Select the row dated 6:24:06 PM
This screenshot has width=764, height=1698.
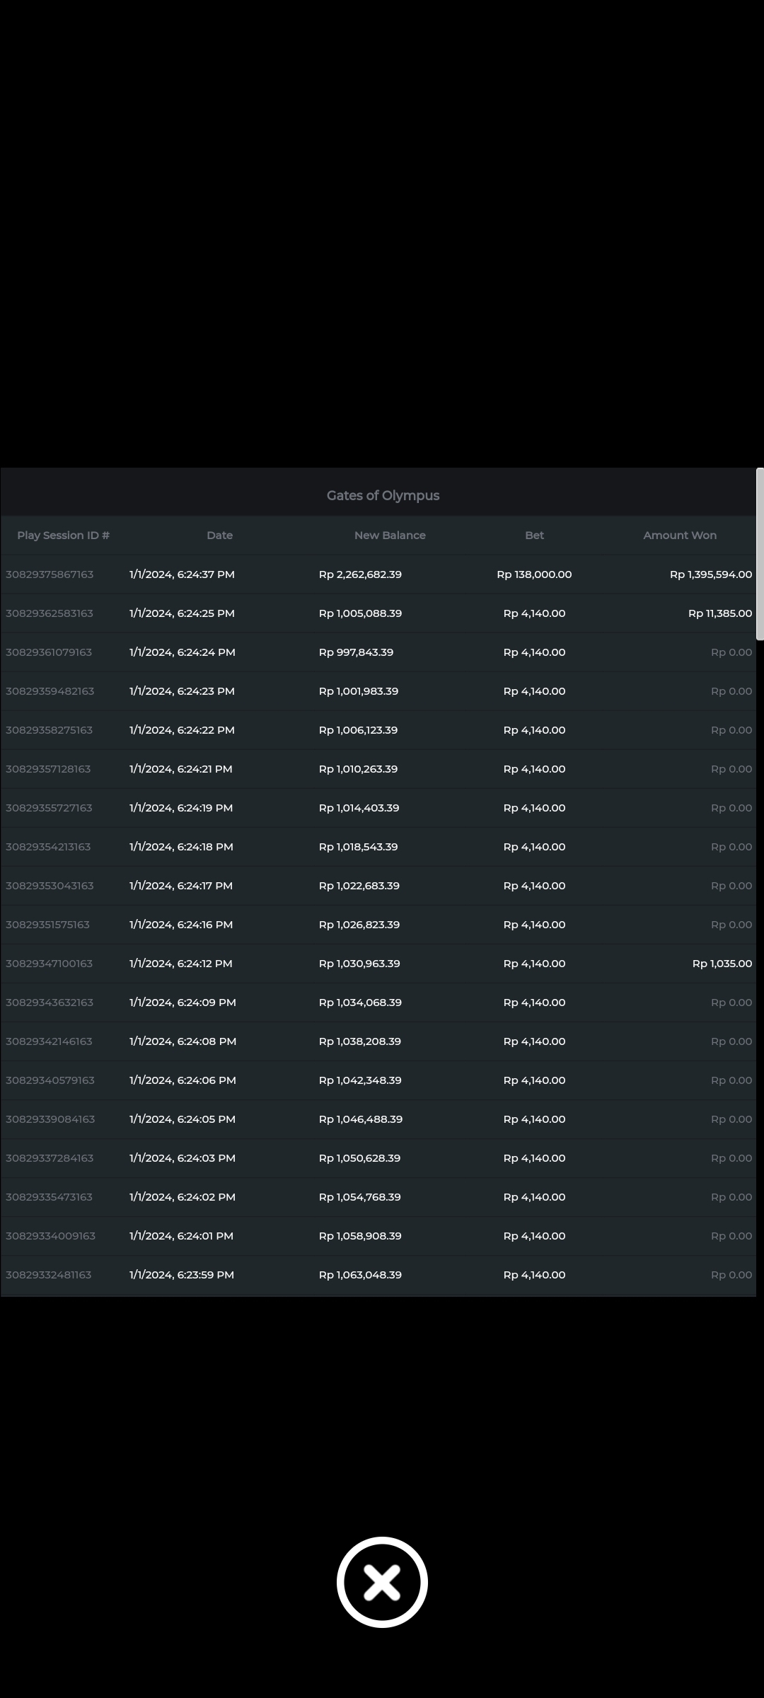point(183,1080)
